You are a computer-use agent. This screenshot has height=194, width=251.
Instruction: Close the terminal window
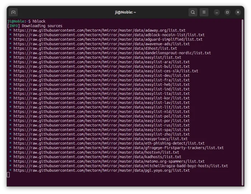click(x=238, y=12)
